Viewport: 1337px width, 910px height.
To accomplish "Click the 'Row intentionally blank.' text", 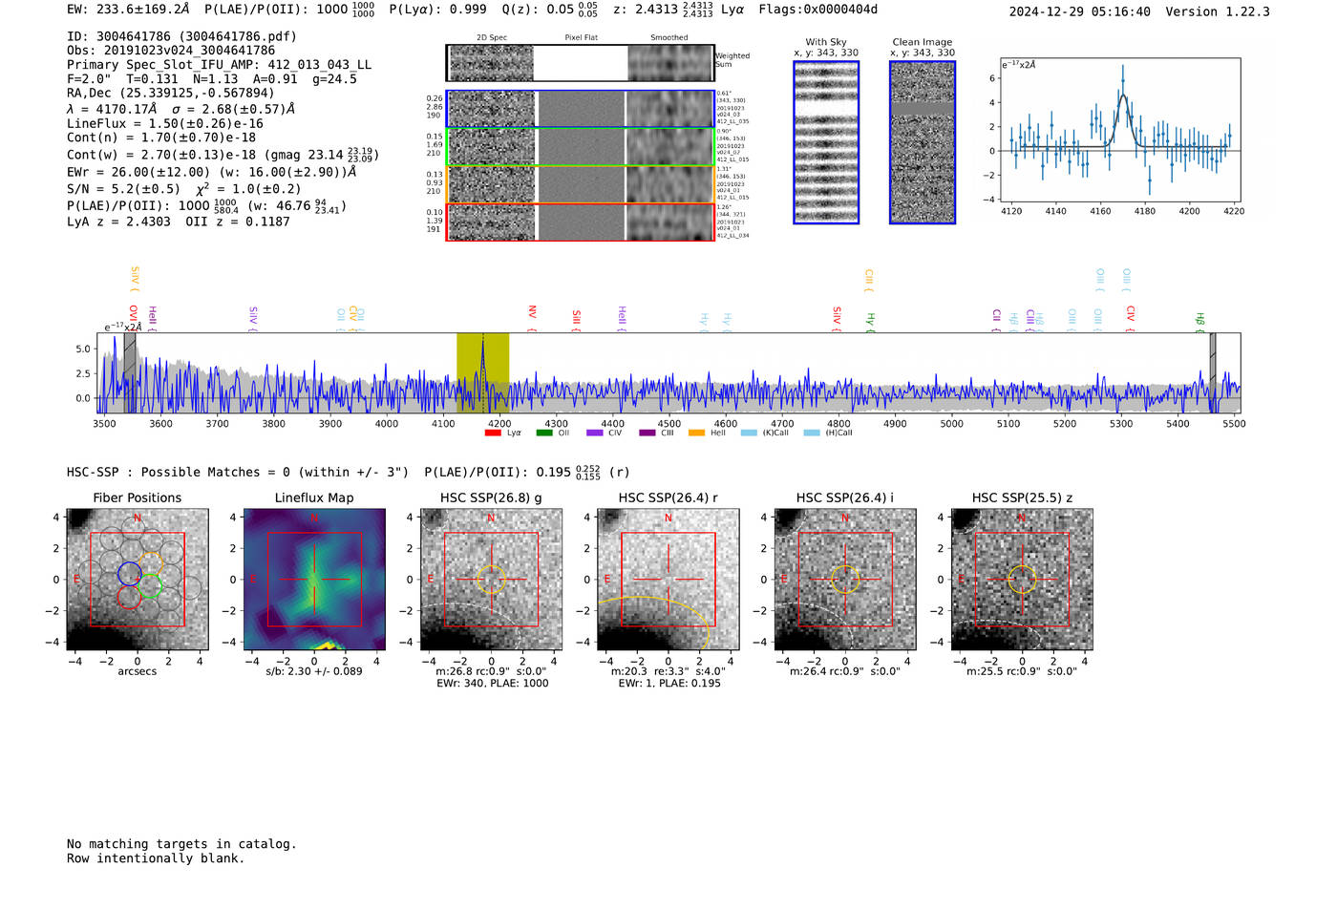I will [x=156, y=858].
